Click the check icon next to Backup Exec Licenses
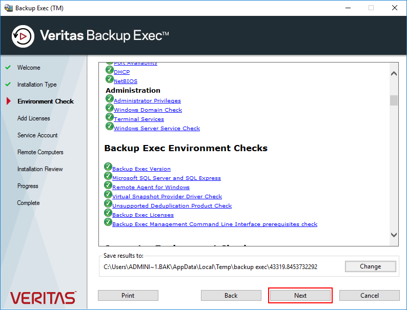This screenshot has height=310, width=407. [x=108, y=213]
